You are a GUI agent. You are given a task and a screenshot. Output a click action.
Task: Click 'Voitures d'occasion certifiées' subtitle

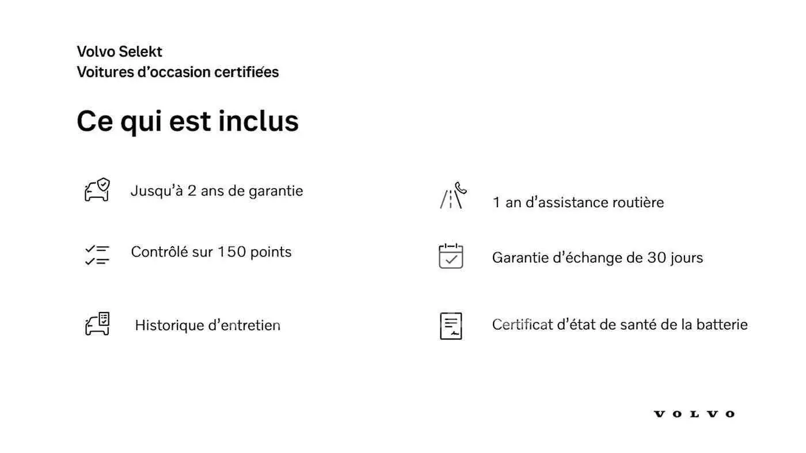pyautogui.click(x=178, y=72)
